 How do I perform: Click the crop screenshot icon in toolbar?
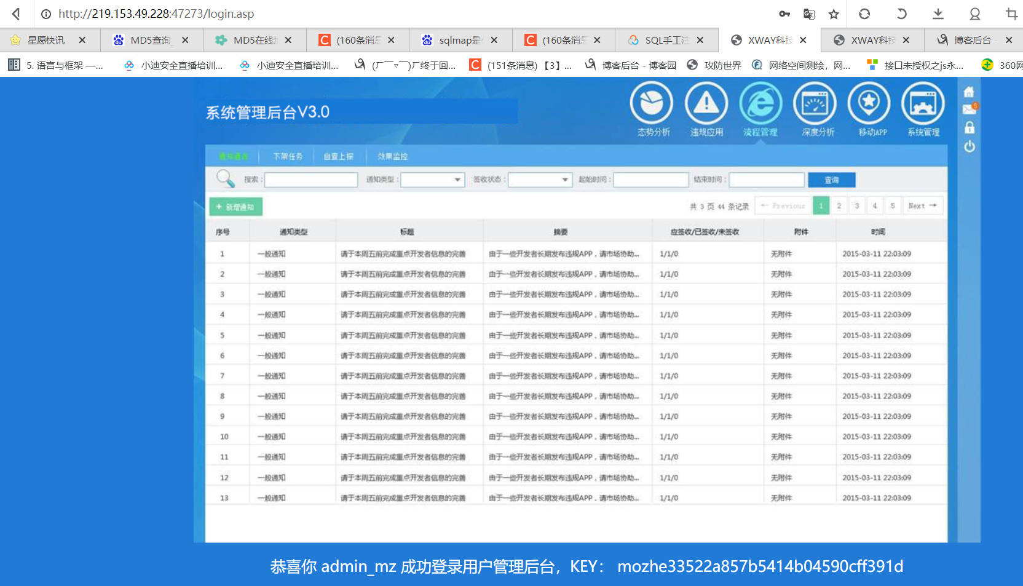click(1011, 14)
